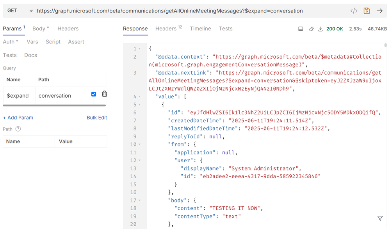The image size is (390, 229).
Task: Select the Response tab
Action: [x=135, y=29]
